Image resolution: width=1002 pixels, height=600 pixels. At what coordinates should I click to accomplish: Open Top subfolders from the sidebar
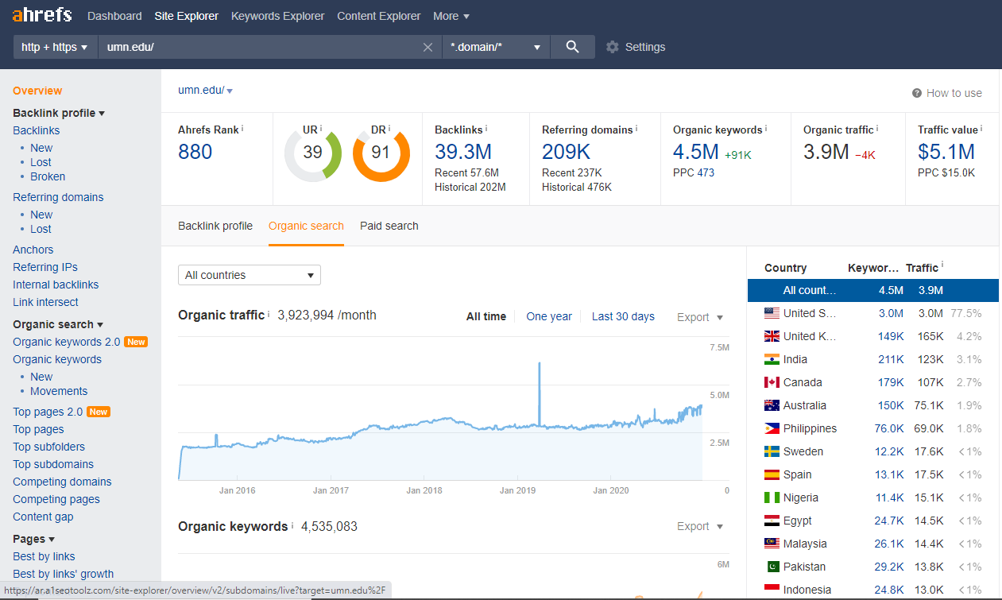tap(48, 447)
